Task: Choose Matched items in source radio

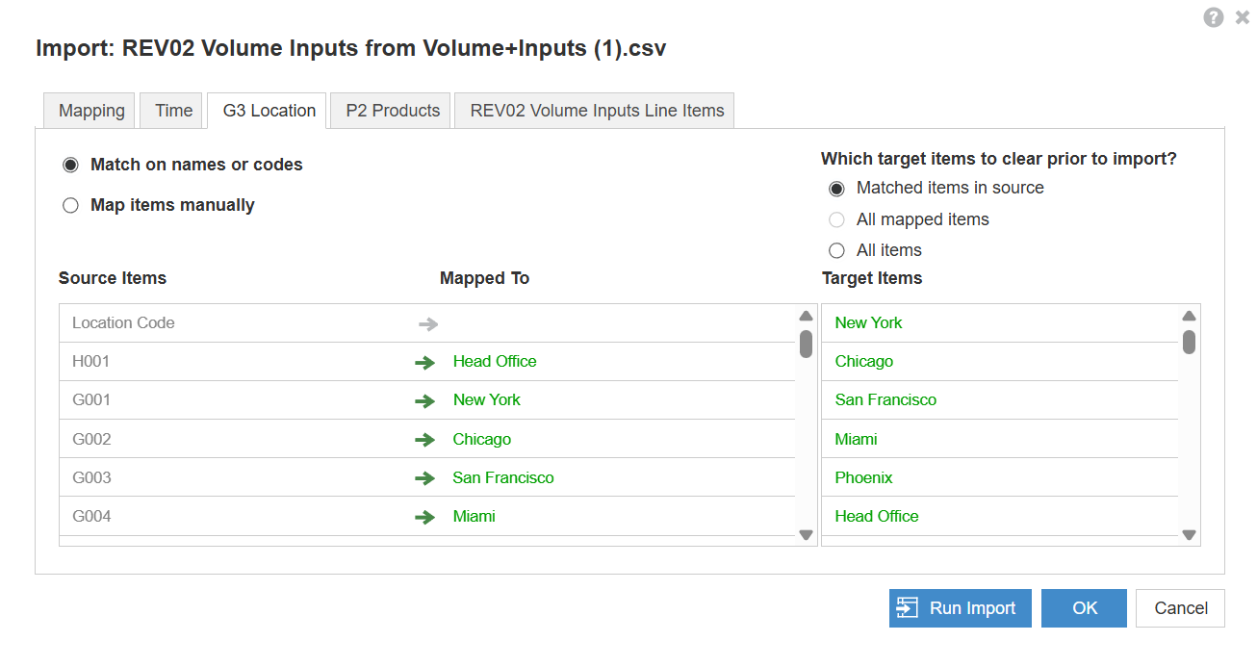Action: click(x=836, y=189)
